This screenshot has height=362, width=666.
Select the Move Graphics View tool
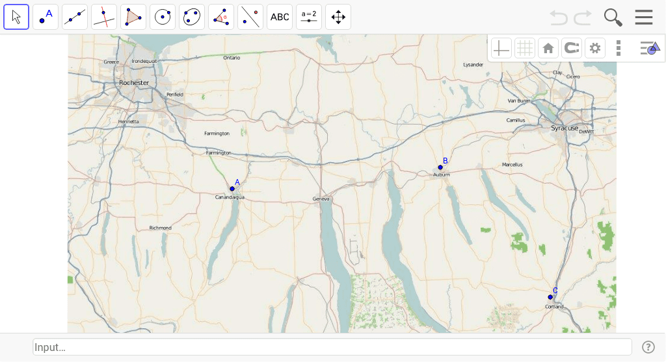338,17
